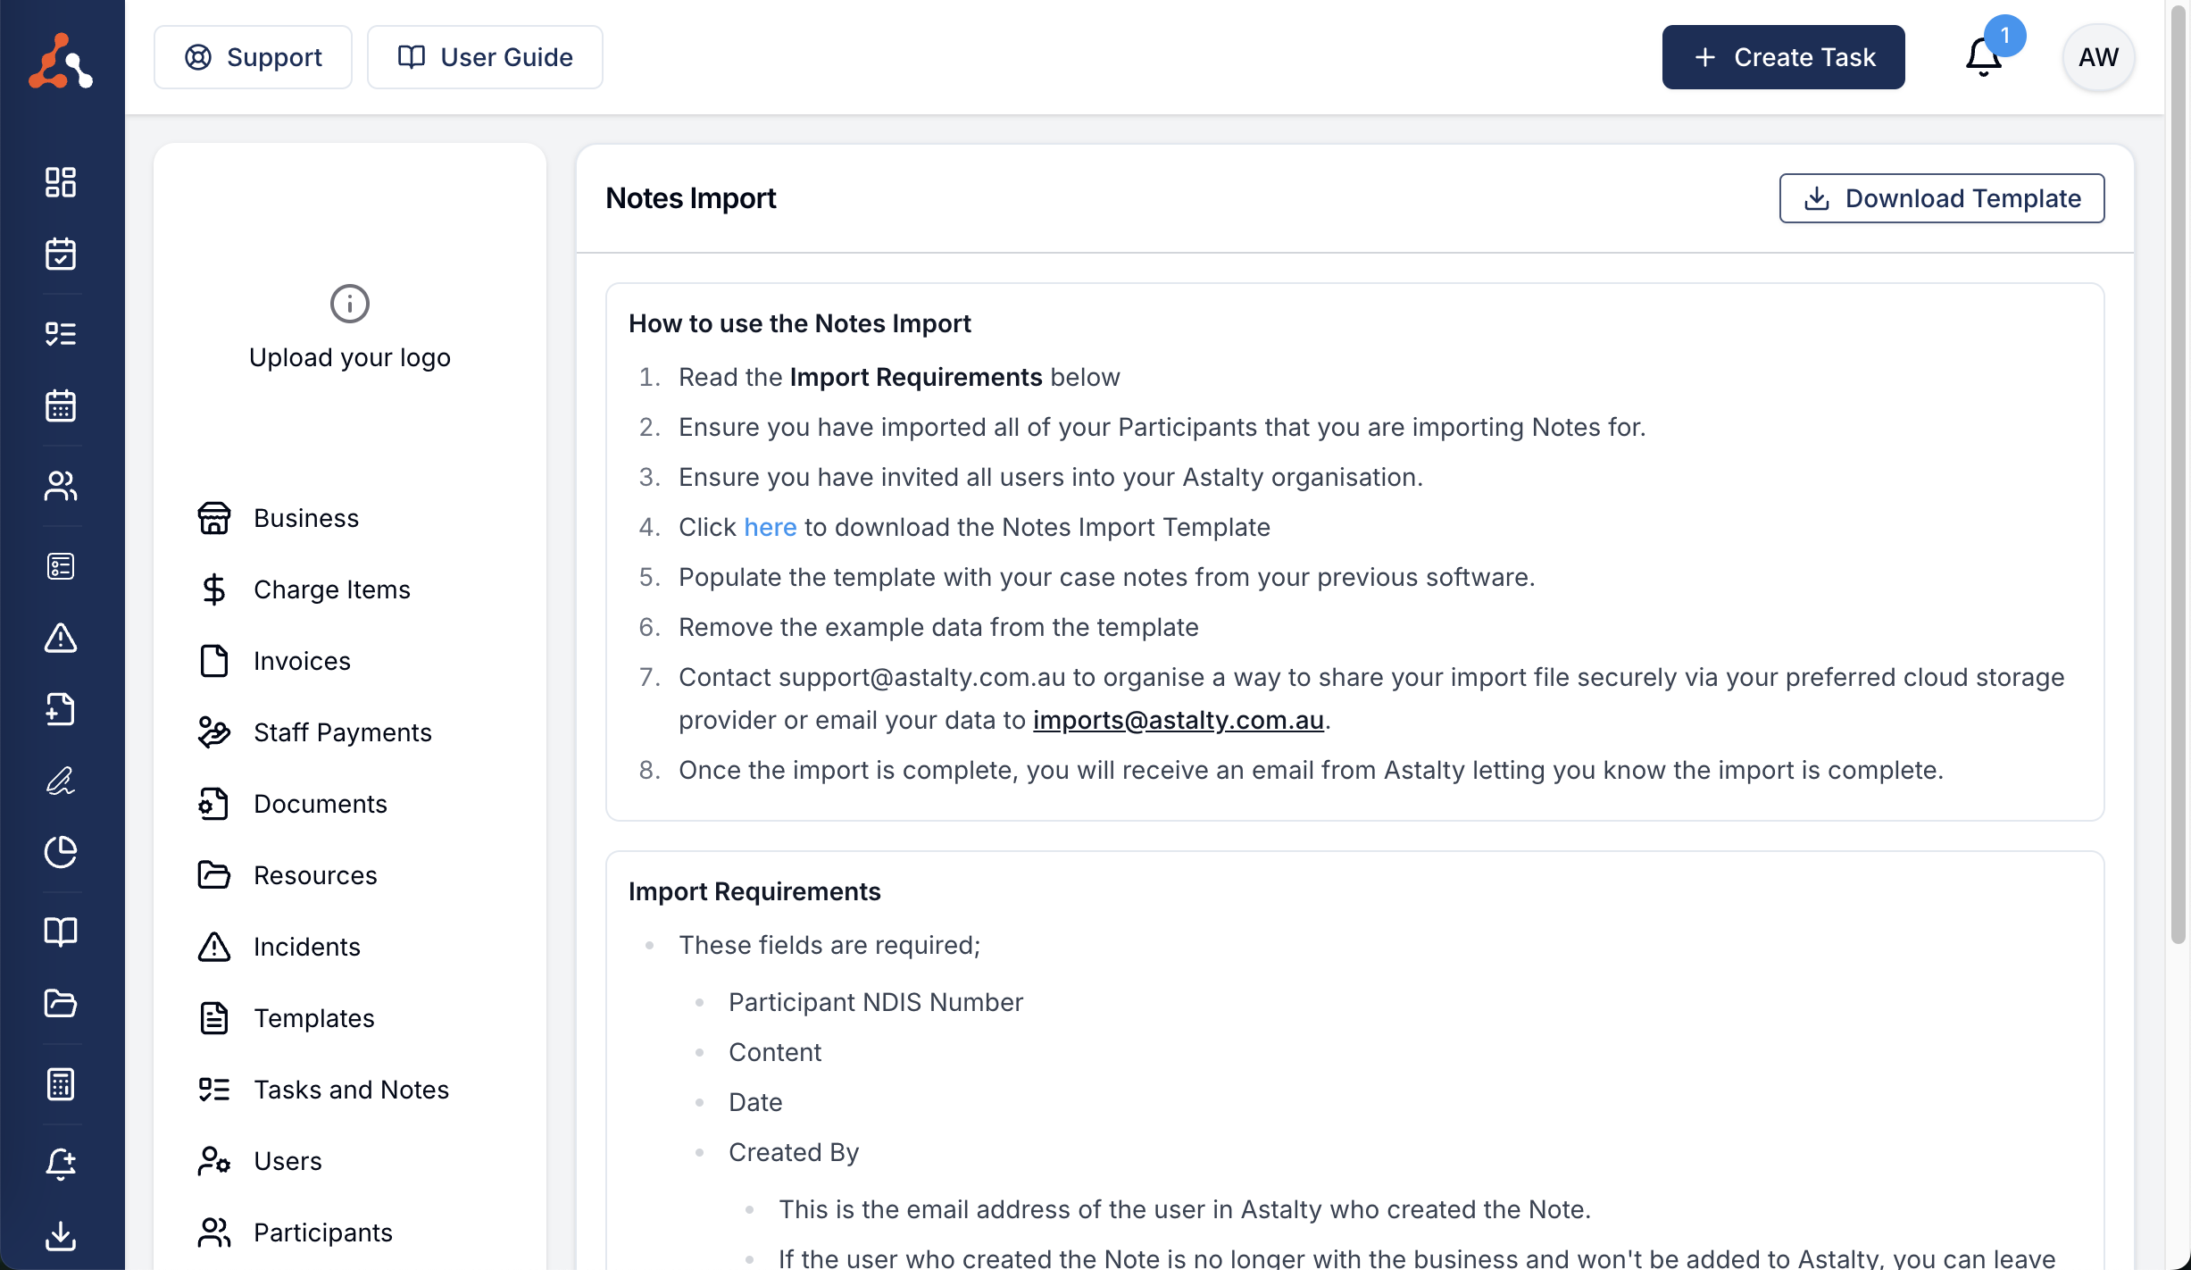This screenshot has height=1270, width=2191.
Task: Open the signature pen sidebar icon
Action: click(x=61, y=781)
